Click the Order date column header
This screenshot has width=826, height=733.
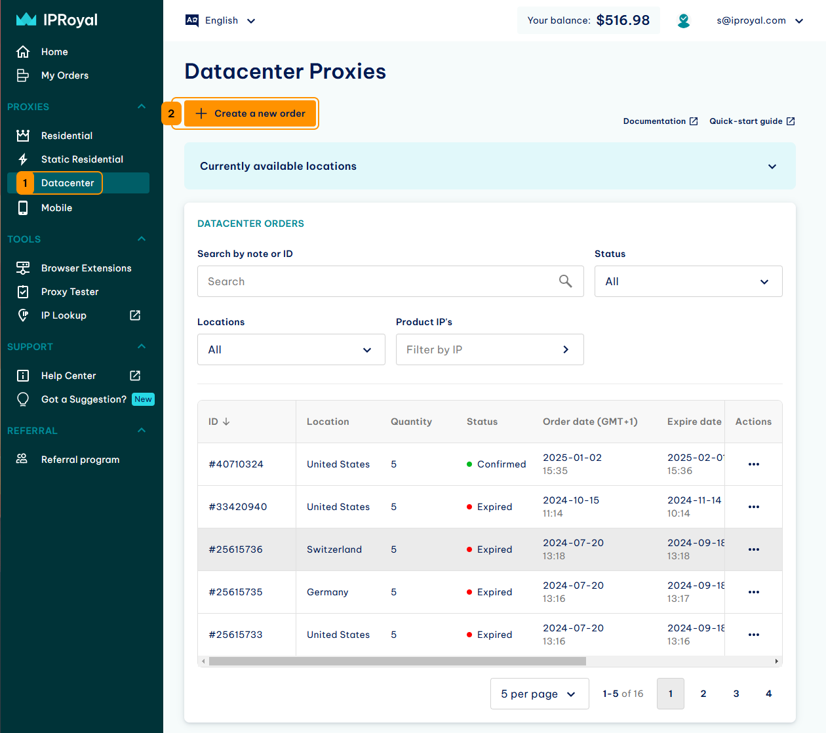(590, 422)
